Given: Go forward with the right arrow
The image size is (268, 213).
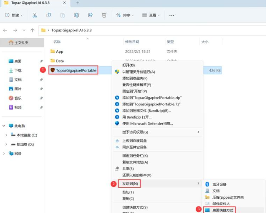Looking at the screenshot, I should [x=15, y=30].
